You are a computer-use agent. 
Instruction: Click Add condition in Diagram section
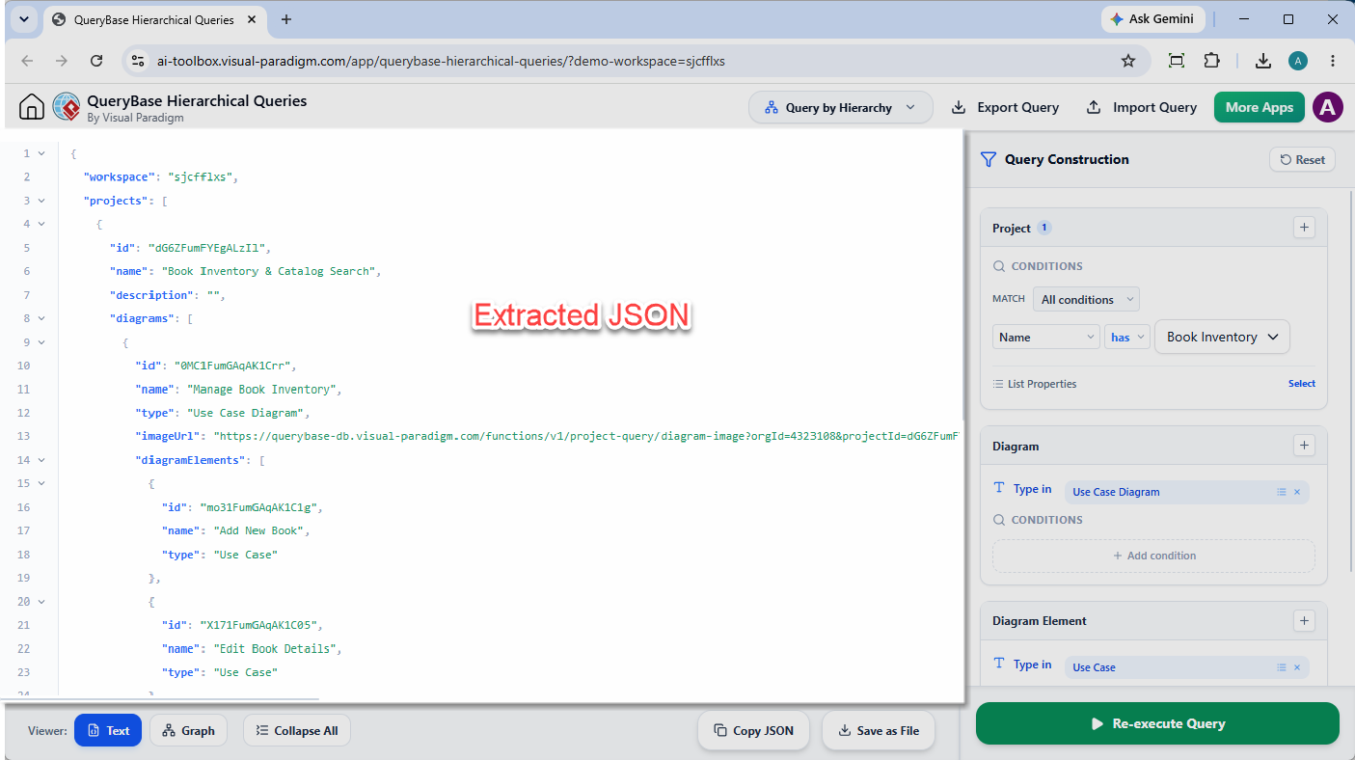1153,556
